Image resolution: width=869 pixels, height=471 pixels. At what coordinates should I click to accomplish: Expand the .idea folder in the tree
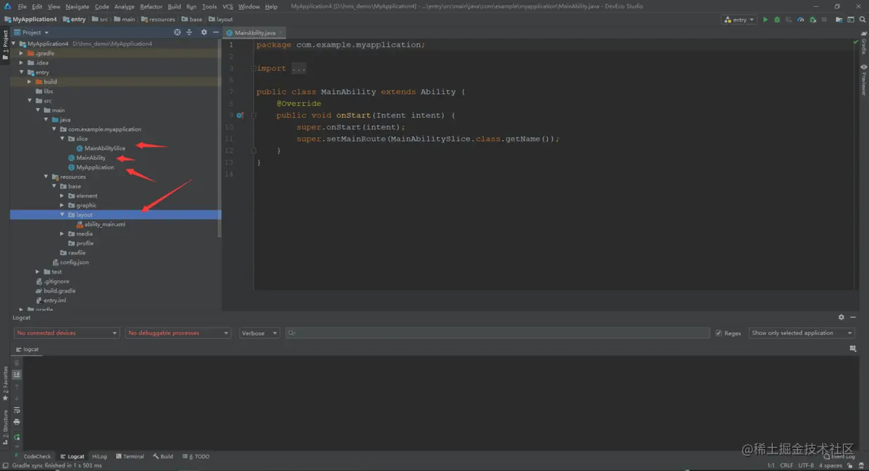21,63
